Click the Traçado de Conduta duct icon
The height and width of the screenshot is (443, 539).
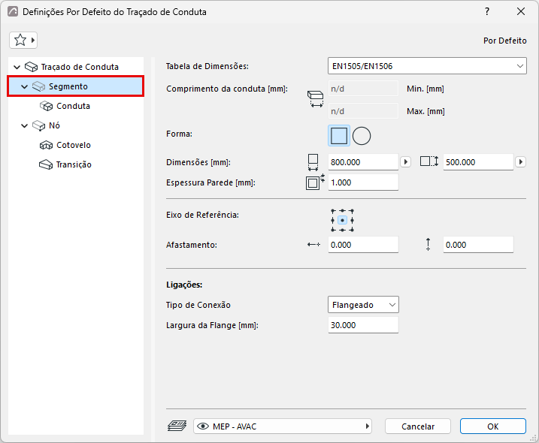point(32,67)
